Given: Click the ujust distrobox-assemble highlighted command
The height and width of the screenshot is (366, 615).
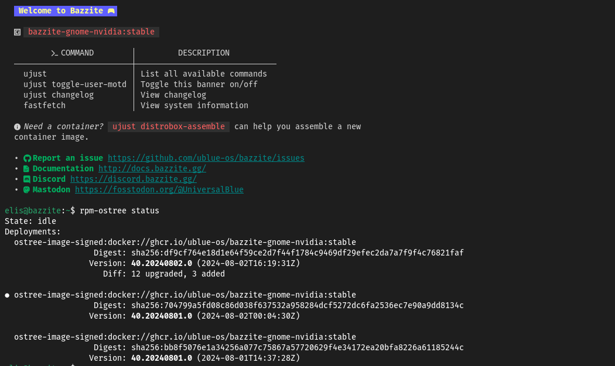Looking at the screenshot, I should click(169, 127).
